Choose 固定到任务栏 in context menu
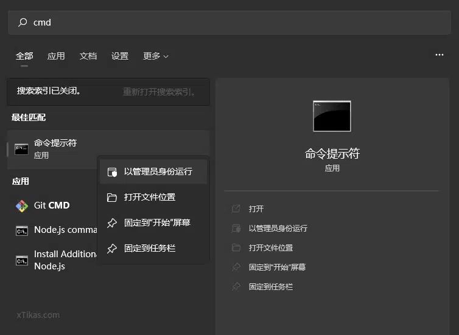The width and height of the screenshot is (459, 335). (x=153, y=248)
